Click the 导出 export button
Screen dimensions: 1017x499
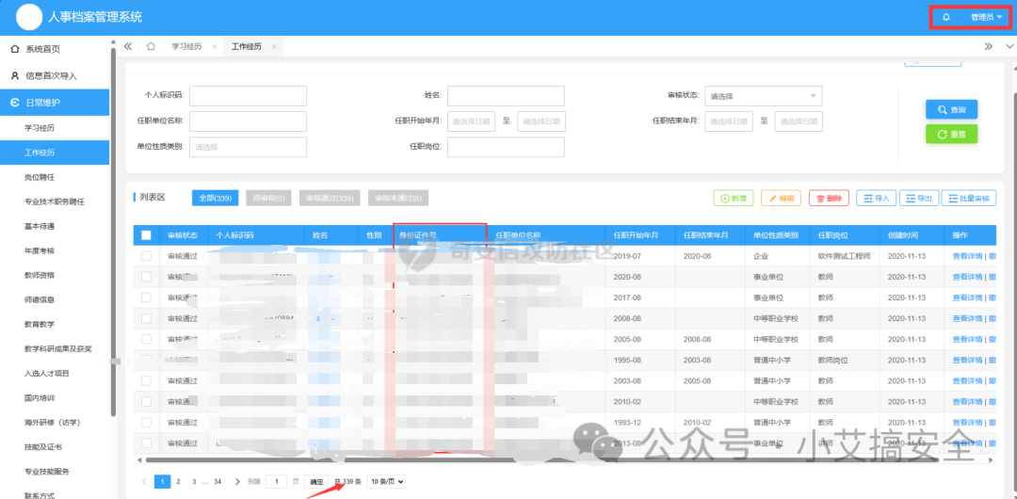click(x=919, y=199)
